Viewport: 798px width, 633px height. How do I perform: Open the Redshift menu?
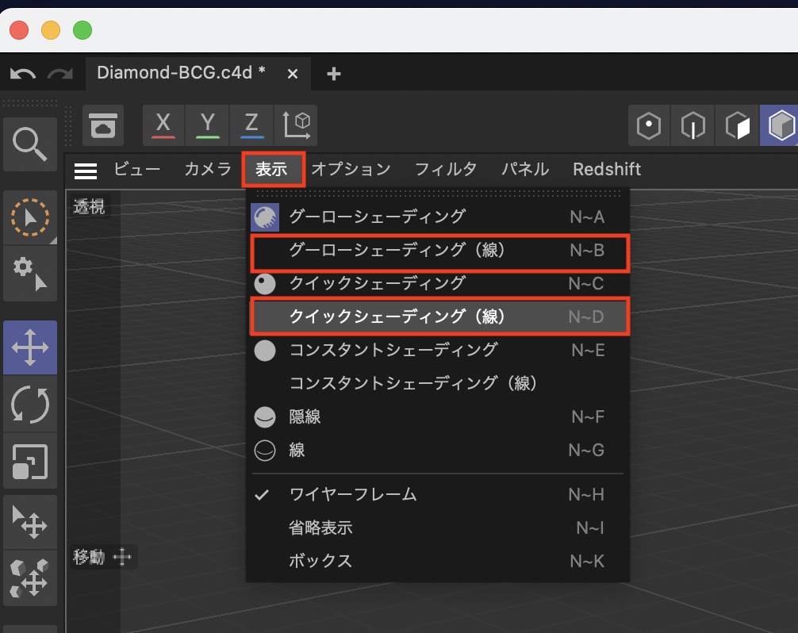point(607,169)
